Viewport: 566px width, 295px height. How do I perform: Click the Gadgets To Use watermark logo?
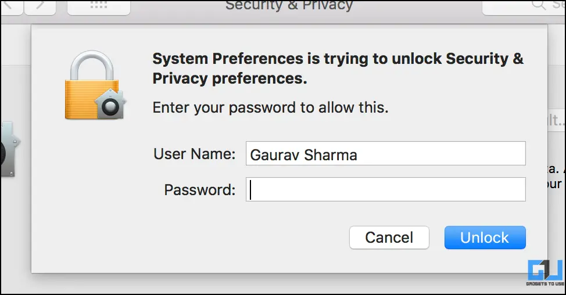[545, 270]
